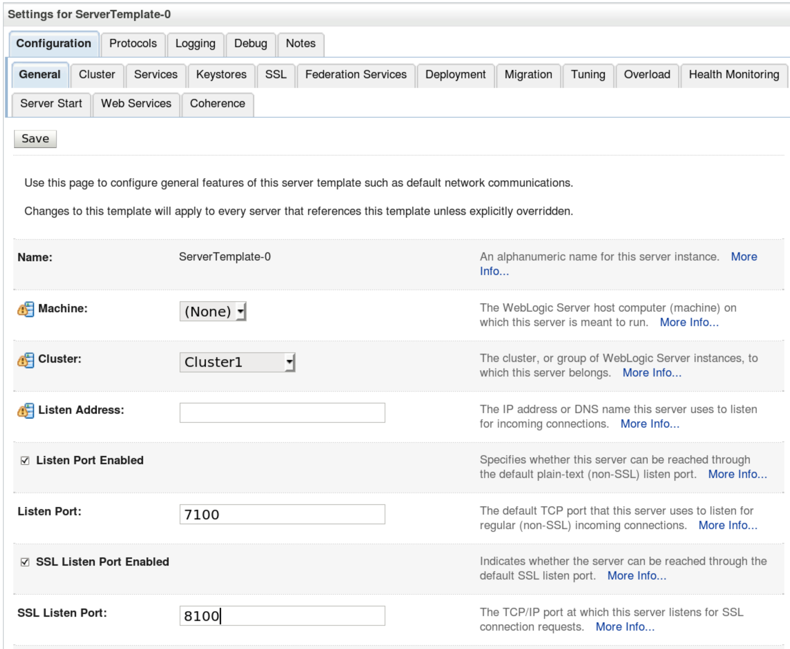This screenshot has height=649, width=790.
Task: Open the Machine dropdown showing (None)
Action: click(213, 312)
